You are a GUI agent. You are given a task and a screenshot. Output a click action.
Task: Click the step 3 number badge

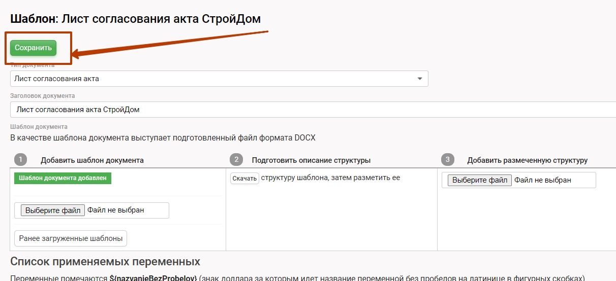(x=447, y=160)
